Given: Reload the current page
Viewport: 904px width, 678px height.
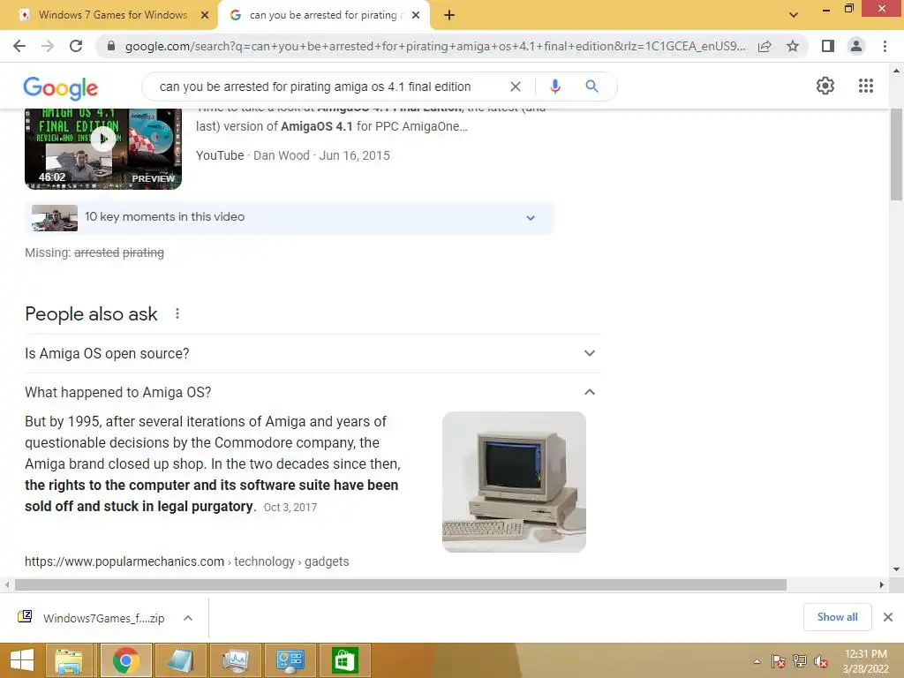Looking at the screenshot, I should (x=76, y=46).
